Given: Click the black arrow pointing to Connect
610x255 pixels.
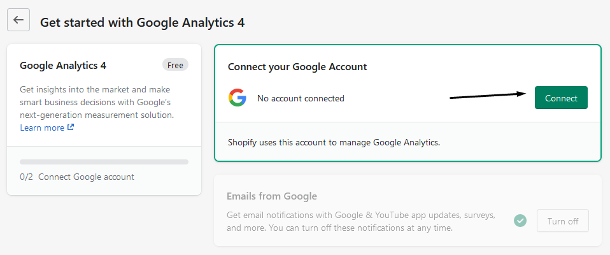Looking at the screenshot, I should pos(488,96).
